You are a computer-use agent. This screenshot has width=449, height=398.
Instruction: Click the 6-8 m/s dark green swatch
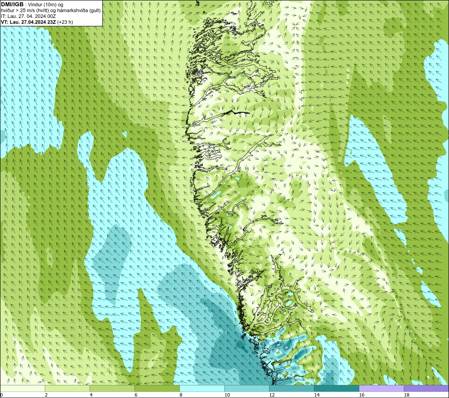157,388
